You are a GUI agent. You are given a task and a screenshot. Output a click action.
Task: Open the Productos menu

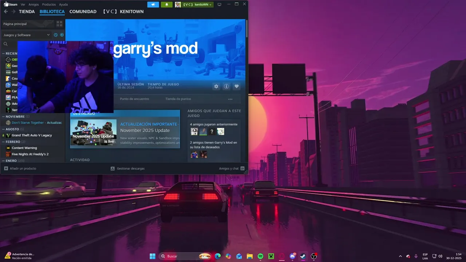(49, 4)
